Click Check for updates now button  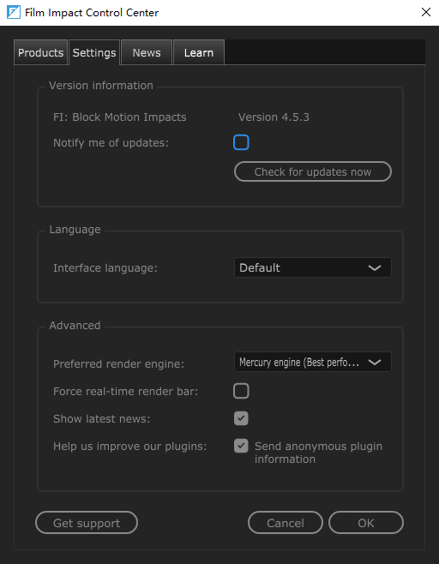tap(313, 172)
